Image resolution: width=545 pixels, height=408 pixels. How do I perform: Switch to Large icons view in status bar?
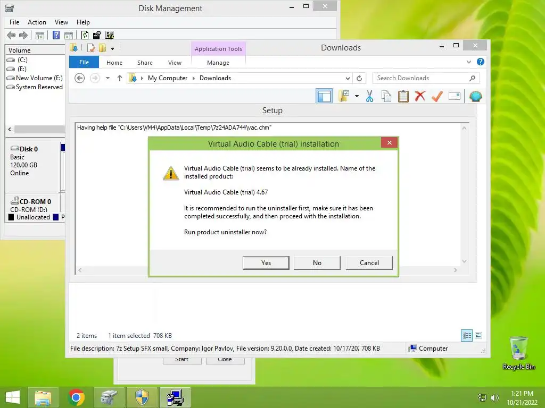point(478,335)
